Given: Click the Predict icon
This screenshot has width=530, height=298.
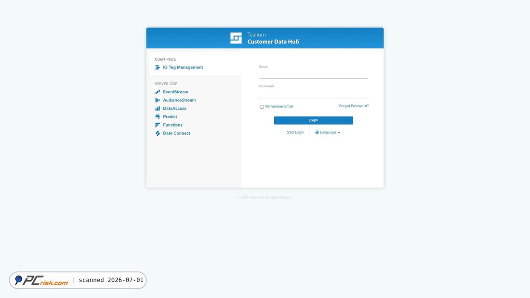Looking at the screenshot, I should pyautogui.click(x=158, y=117).
